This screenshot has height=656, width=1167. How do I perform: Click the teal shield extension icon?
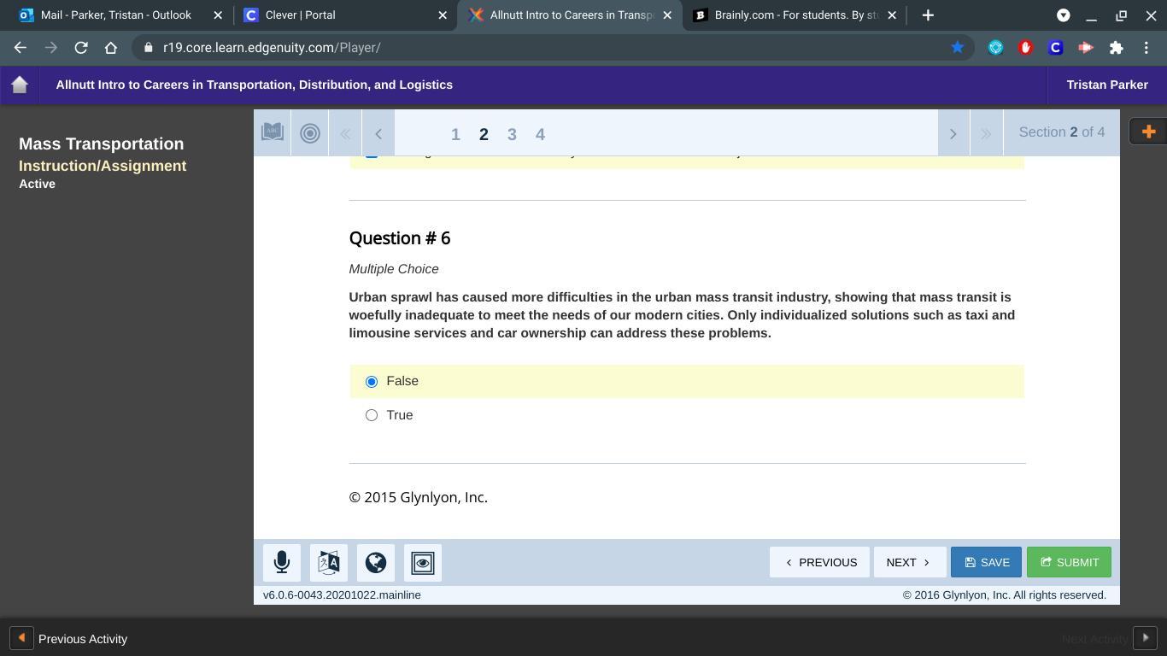(x=996, y=48)
